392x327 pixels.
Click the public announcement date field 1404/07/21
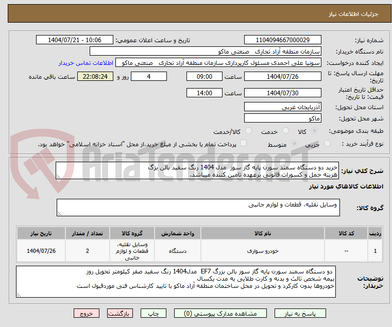click(75, 40)
